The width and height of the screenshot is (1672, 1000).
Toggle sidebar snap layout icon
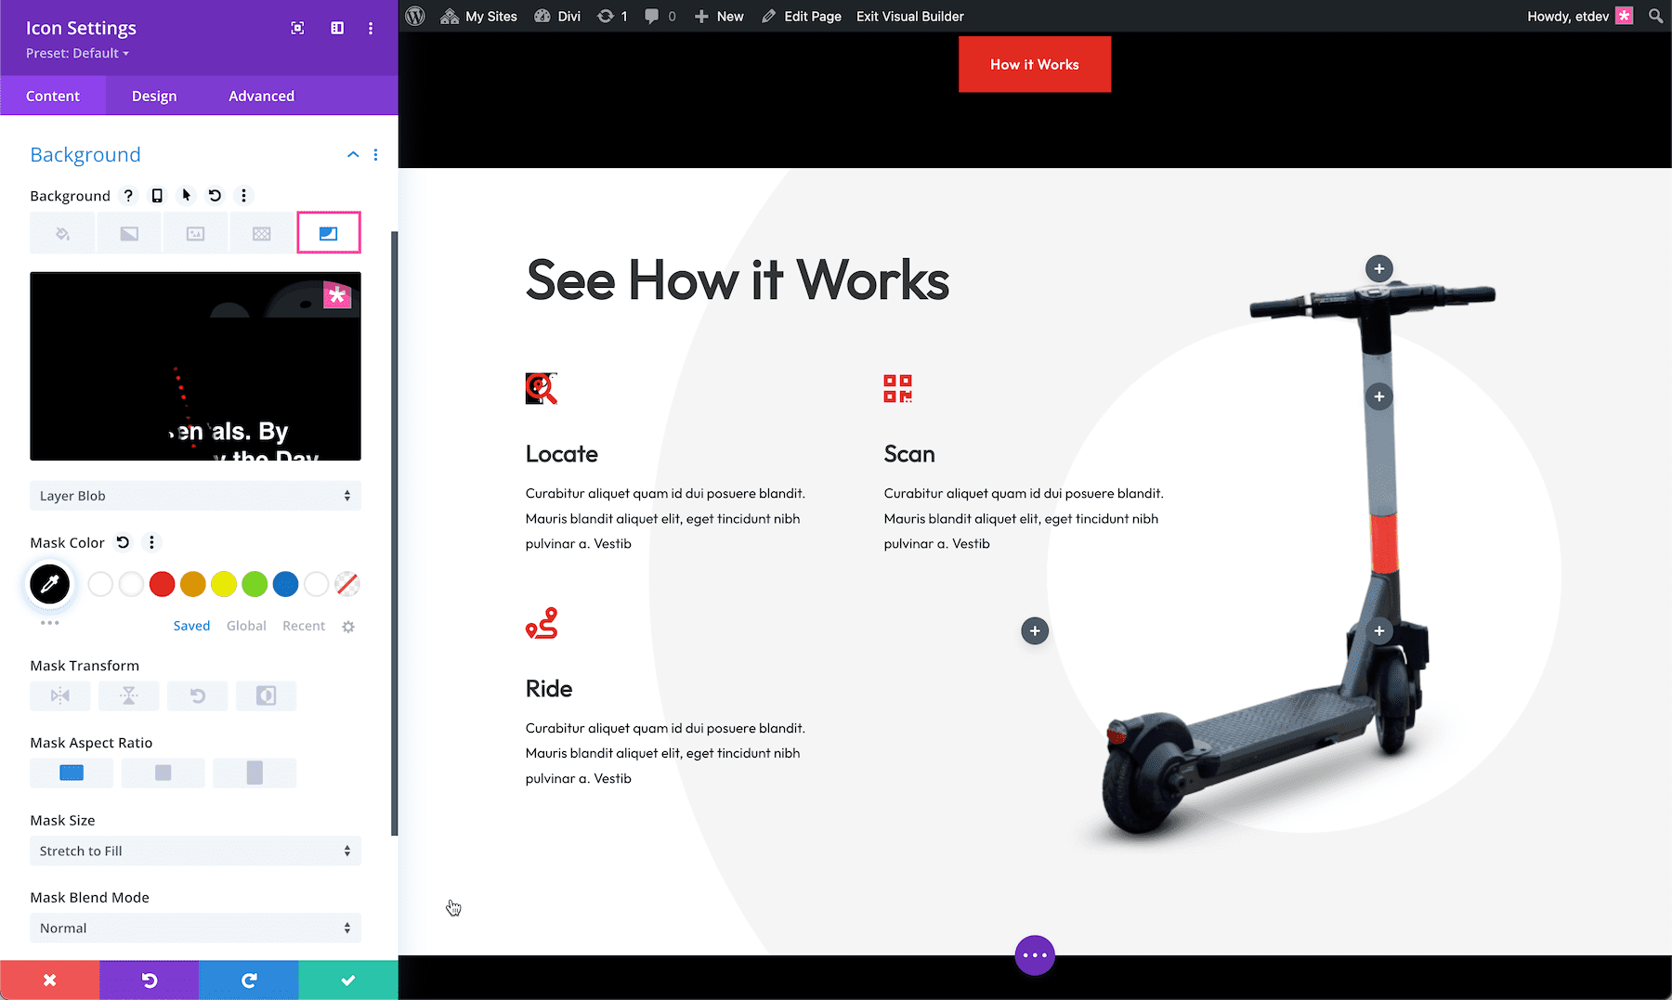tap(337, 28)
